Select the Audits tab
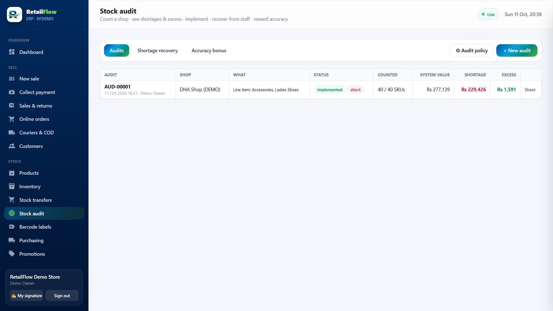This screenshot has width=553, height=311. [117, 50]
